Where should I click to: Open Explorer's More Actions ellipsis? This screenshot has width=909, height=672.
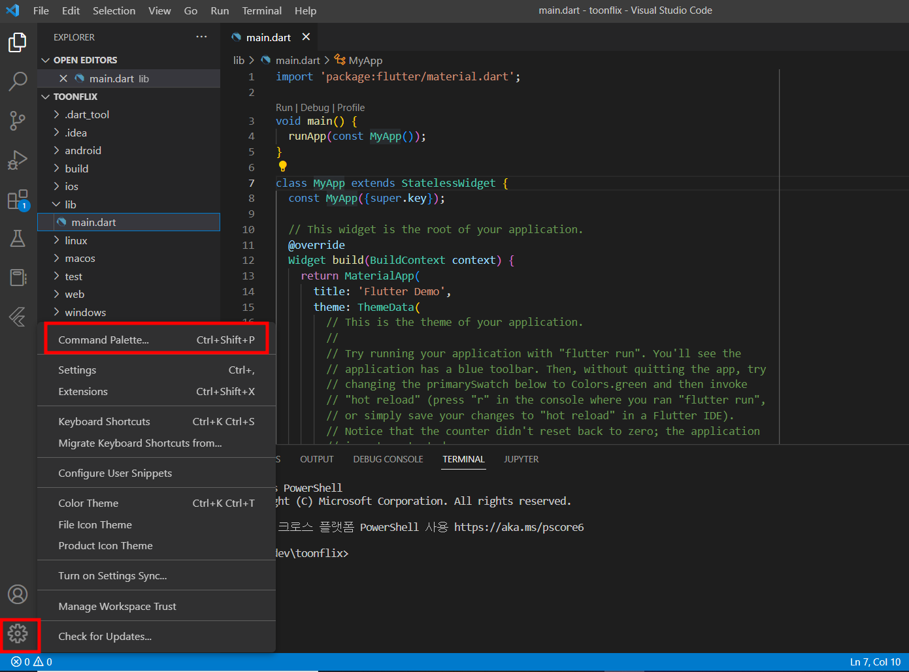point(201,37)
